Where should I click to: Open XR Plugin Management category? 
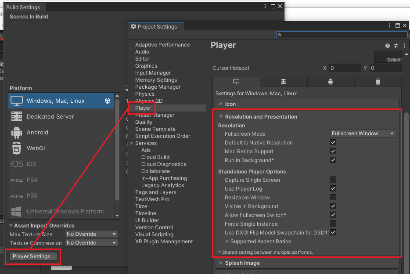tap(164, 242)
